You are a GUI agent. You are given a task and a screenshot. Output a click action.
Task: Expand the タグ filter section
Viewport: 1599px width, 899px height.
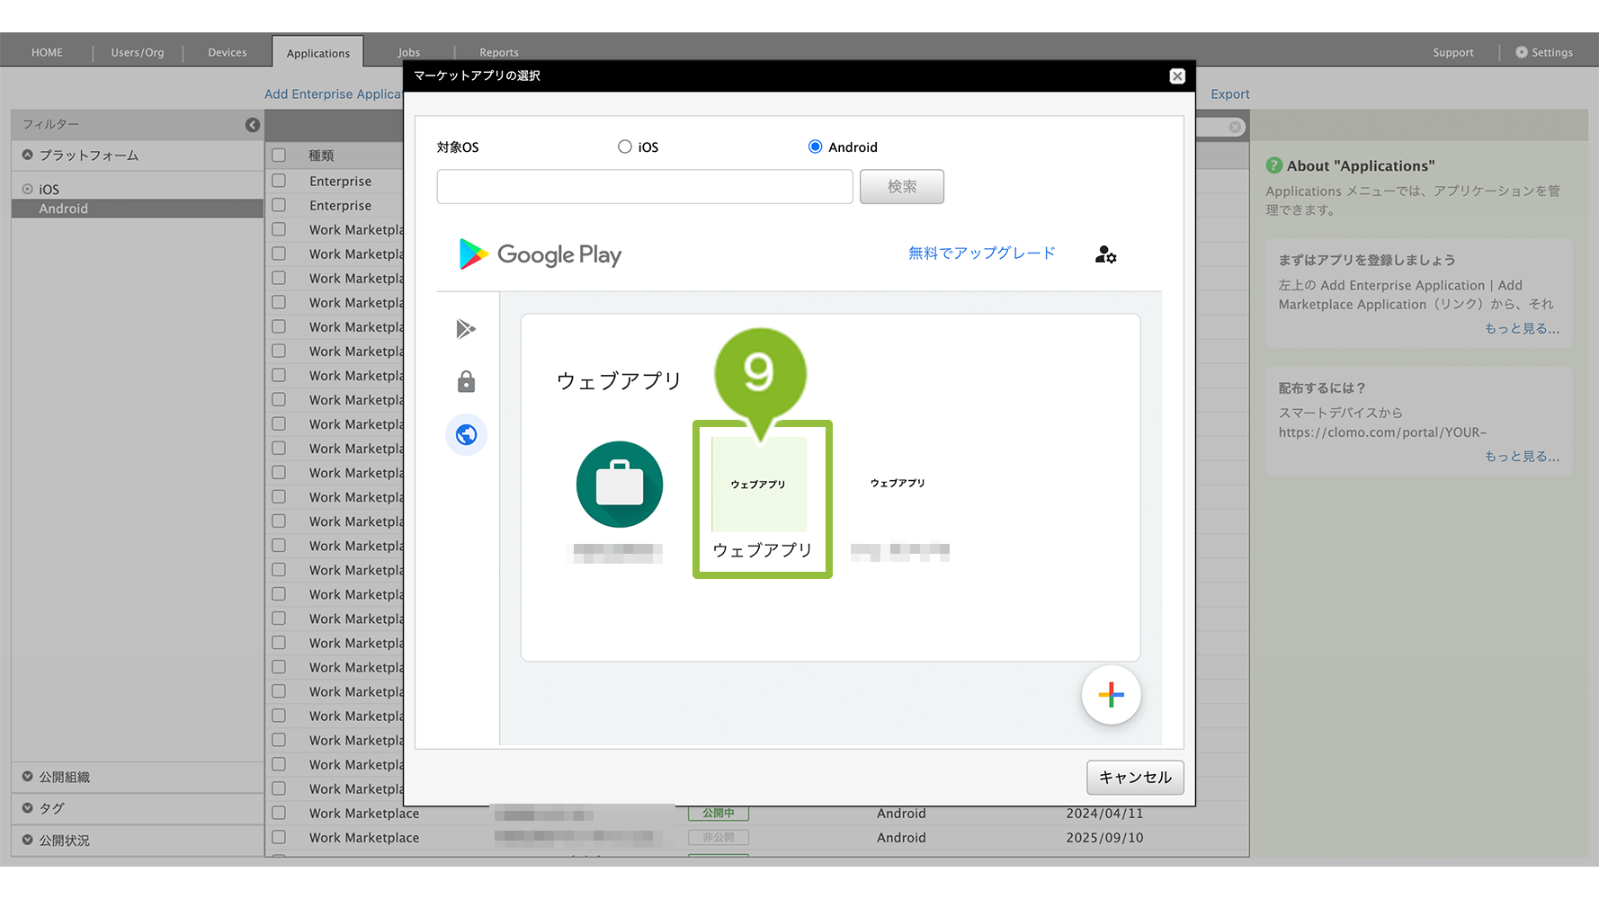[28, 808]
